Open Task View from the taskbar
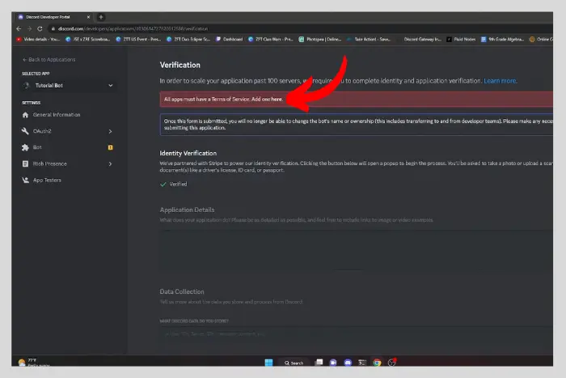This screenshot has height=378, width=566. 319,362
